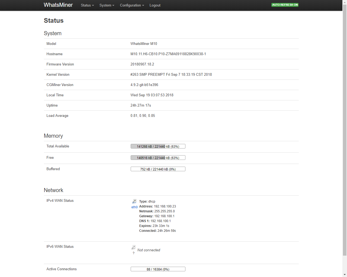The image size is (347, 277).
Task: Click the Buffered memory progress bar
Action: tap(158, 169)
